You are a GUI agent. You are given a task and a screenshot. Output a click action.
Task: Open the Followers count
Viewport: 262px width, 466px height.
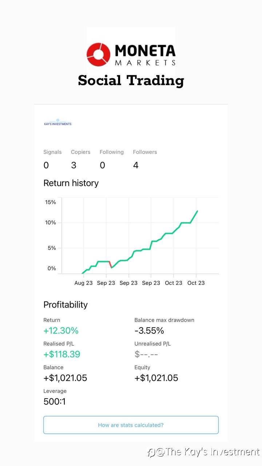tap(136, 165)
